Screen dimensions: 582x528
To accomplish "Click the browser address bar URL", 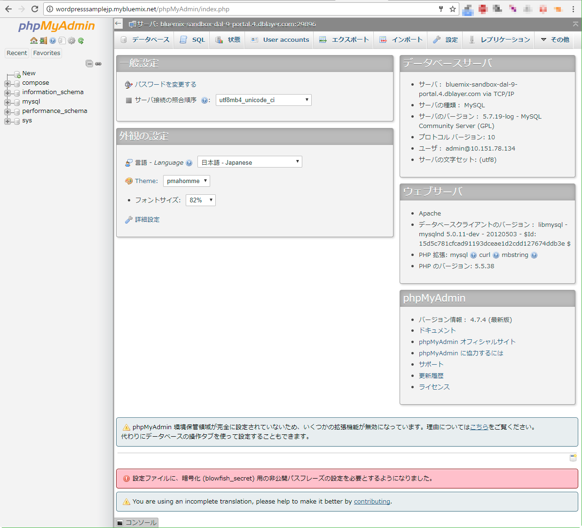I will point(142,9).
